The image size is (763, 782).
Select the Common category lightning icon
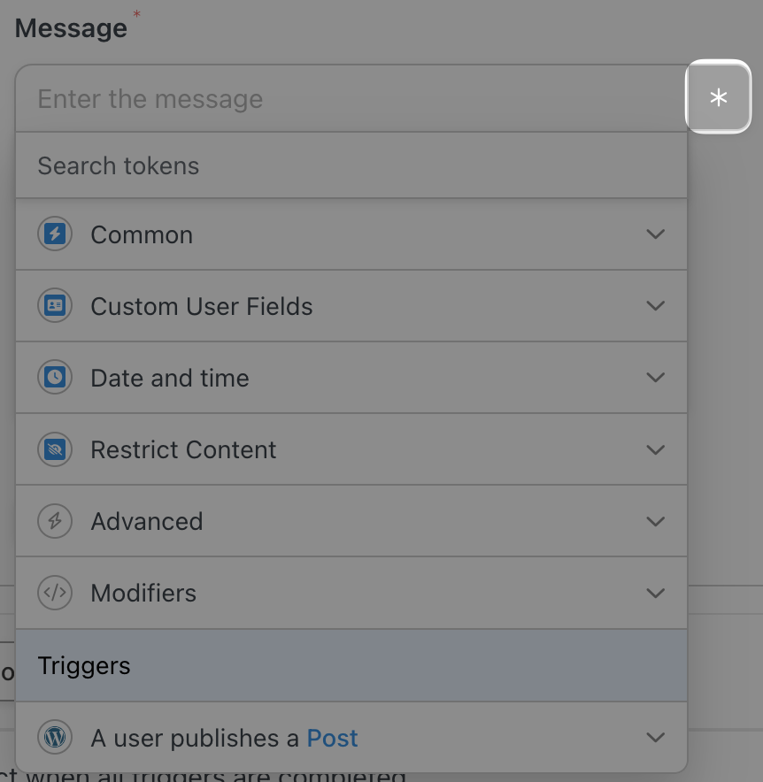(x=55, y=234)
